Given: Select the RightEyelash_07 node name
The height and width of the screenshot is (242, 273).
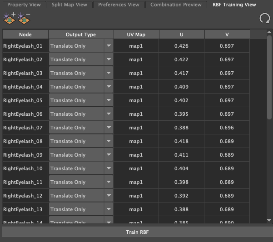Looking at the screenshot, I should click(23, 128).
